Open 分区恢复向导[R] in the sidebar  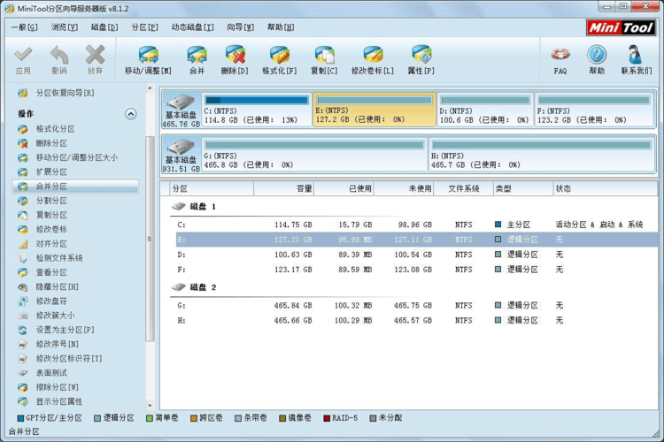point(66,93)
